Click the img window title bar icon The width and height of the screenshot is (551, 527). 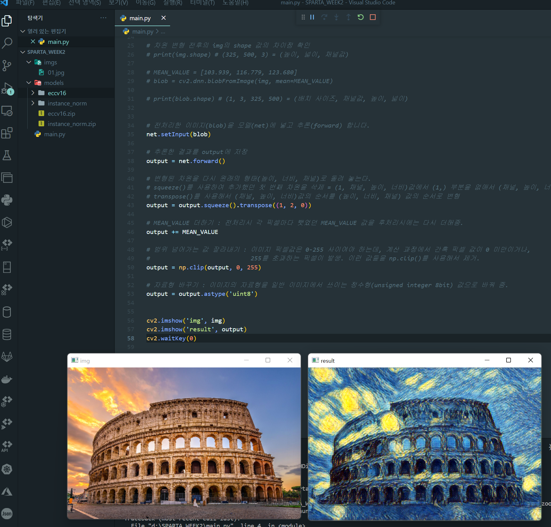(75, 360)
